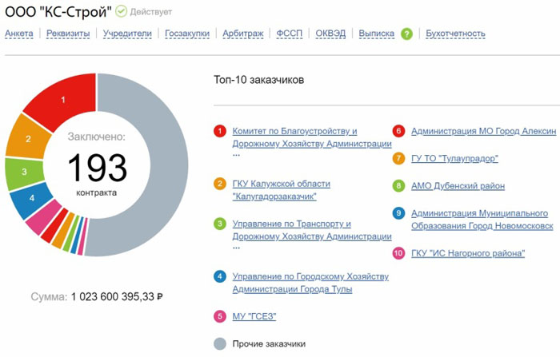Go to Бухотчетность section
Viewport: 560px width, 357px height.
click(x=455, y=34)
